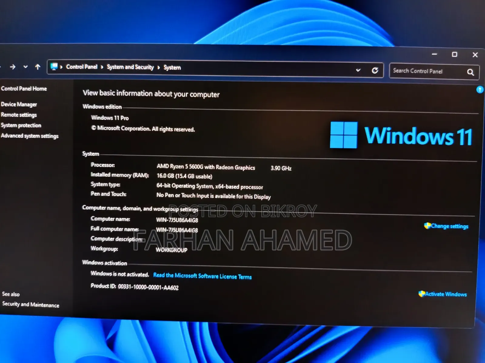The width and height of the screenshot is (485, 363).
Task: Open the Control Panel breadcrumb
Action: click(82, 67)
